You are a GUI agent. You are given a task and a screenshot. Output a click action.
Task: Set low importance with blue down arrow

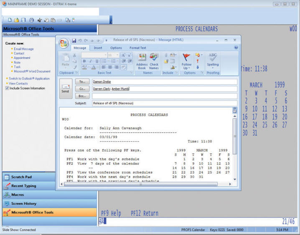tap(198, 67)
